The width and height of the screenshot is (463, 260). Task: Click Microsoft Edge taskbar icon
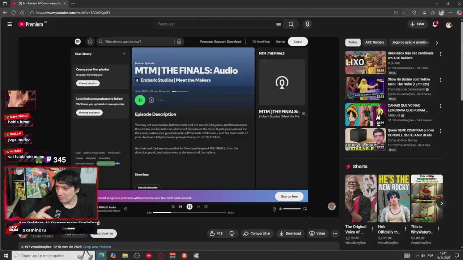[x=101, y=256]
